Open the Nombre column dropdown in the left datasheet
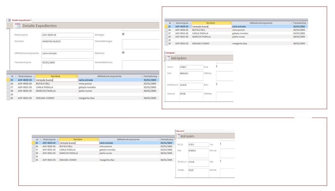335x191 pixels. coord(76,76)
